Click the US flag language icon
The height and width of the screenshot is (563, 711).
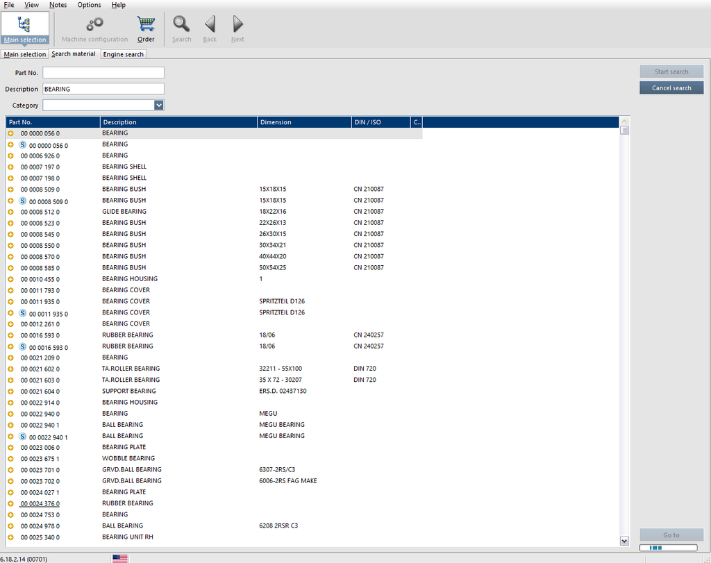[x=120, y=558]
